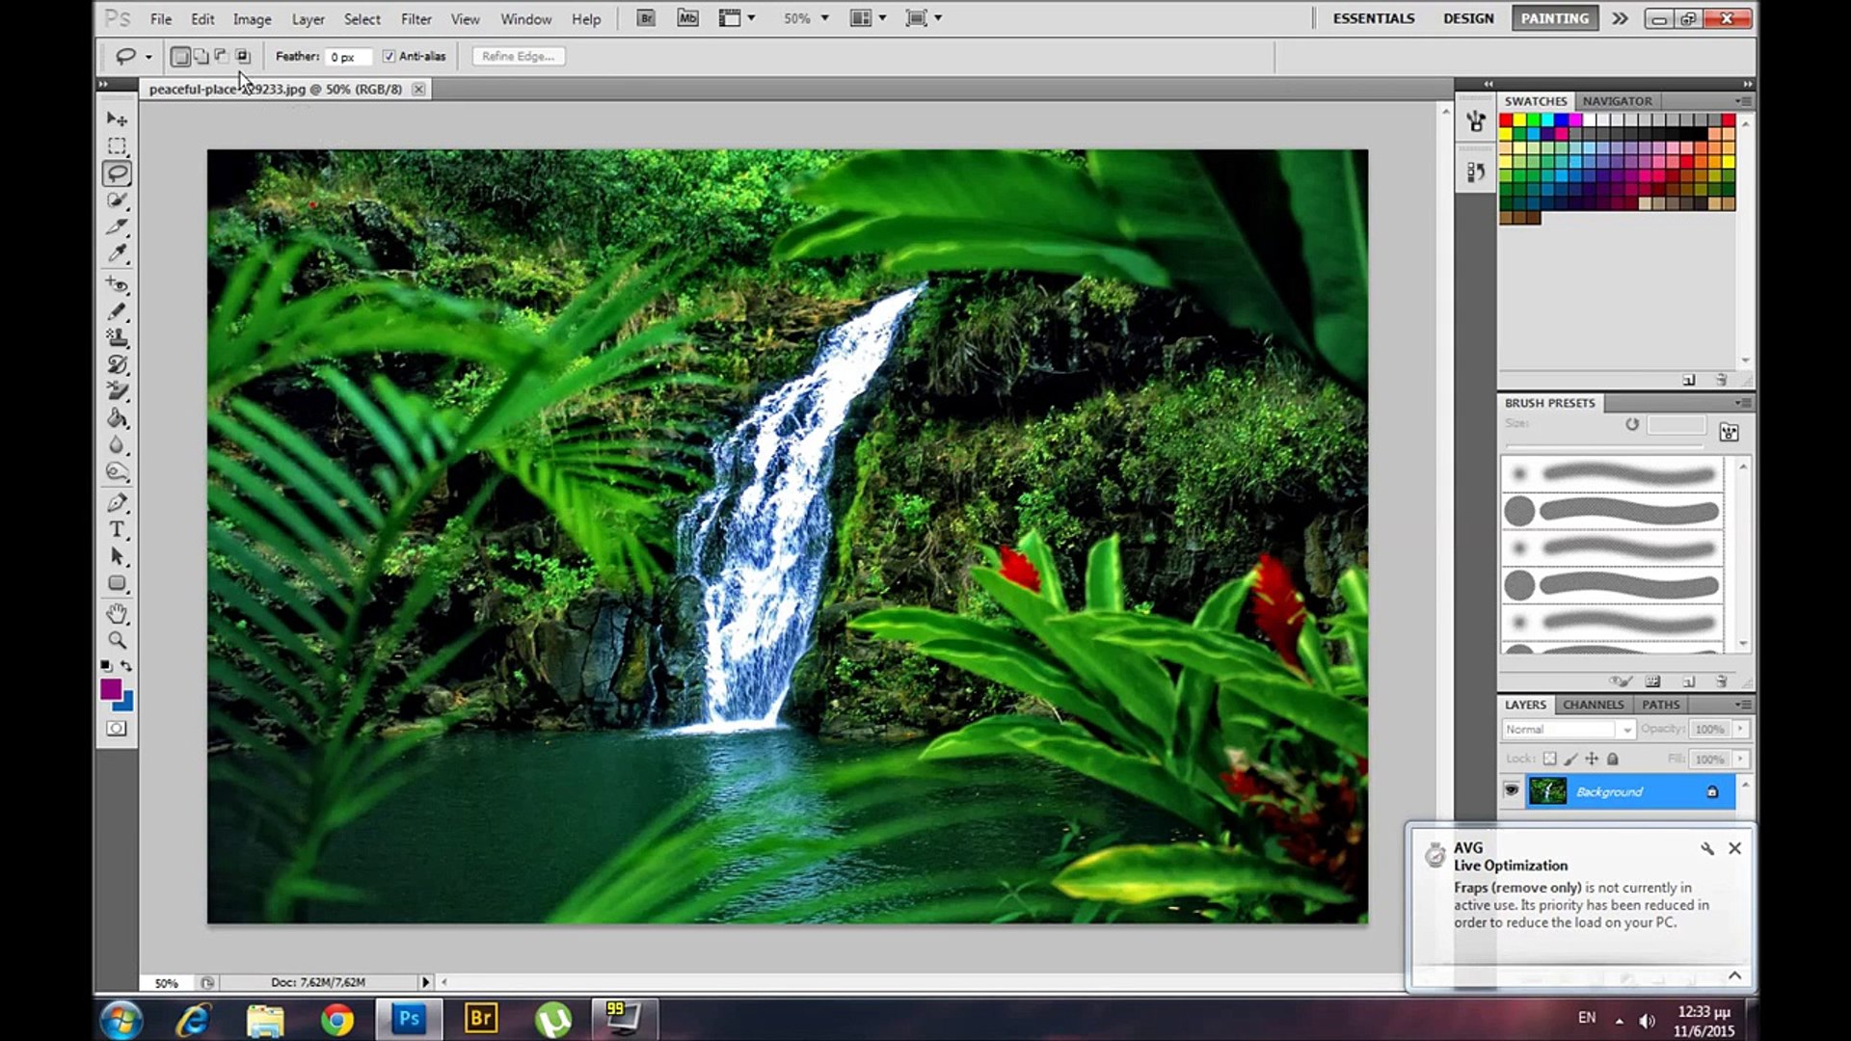Select the Painting workspace button
This screenshot has width=1851, height=1041.
point(1554,18)
